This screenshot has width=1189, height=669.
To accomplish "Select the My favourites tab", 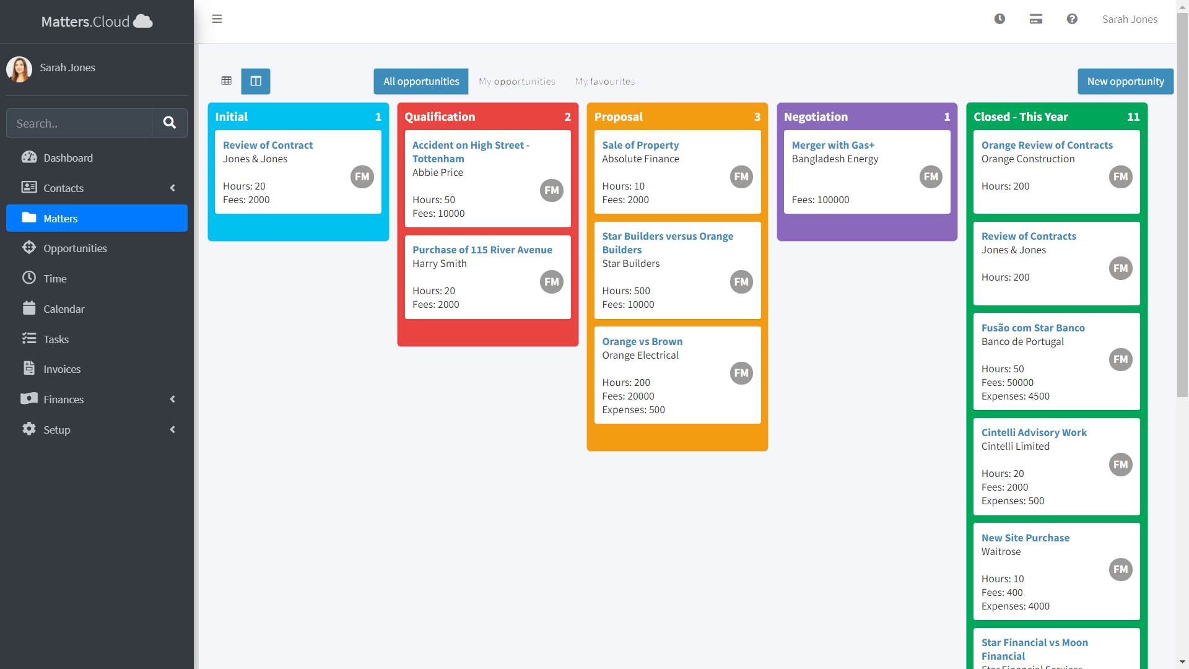I will [x=605, y=81].
